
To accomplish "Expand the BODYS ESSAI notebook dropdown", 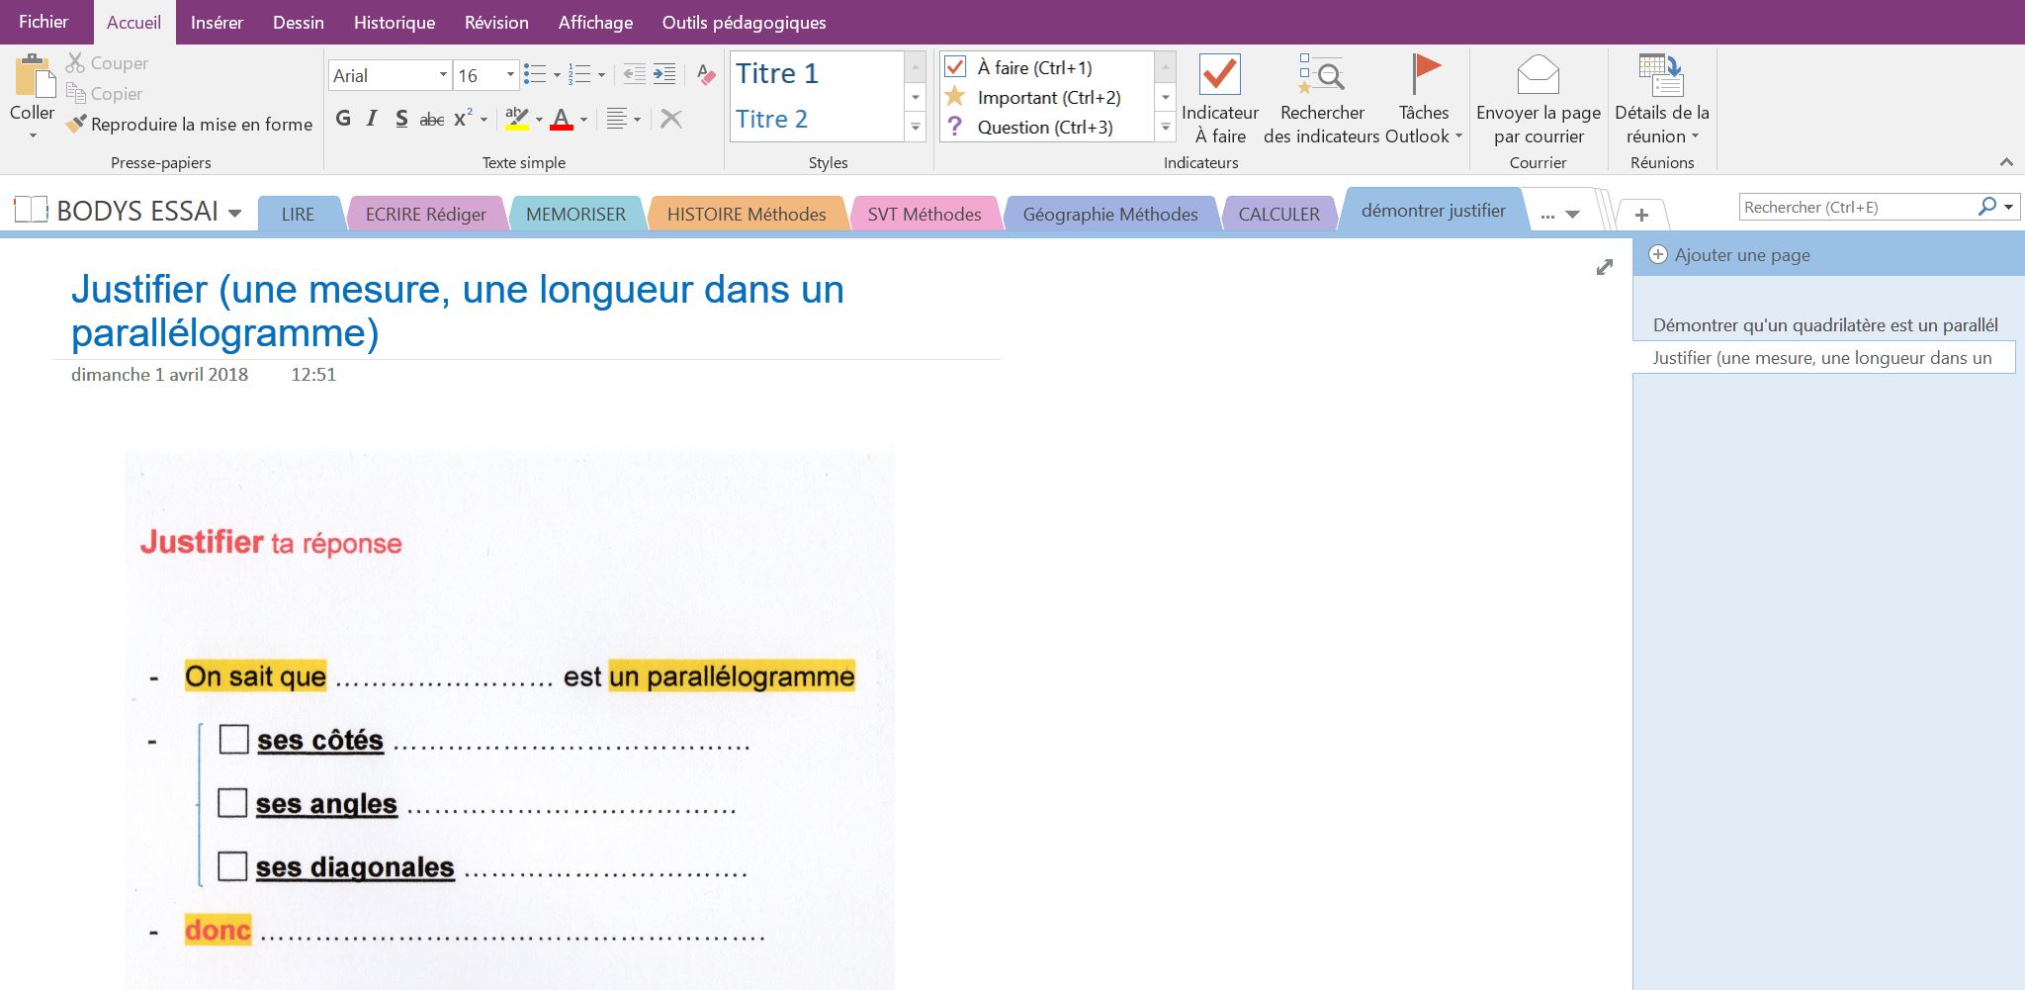I will click(x=234, y=212).
